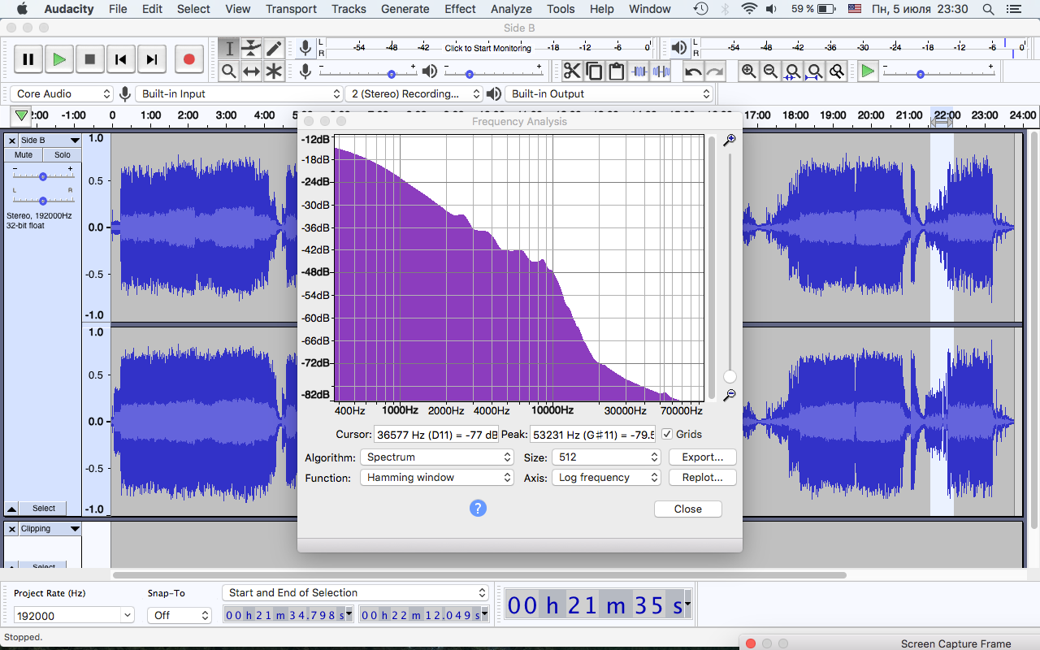
Task: Select the Draw pencil tool
Action: (x=274, y=49)
